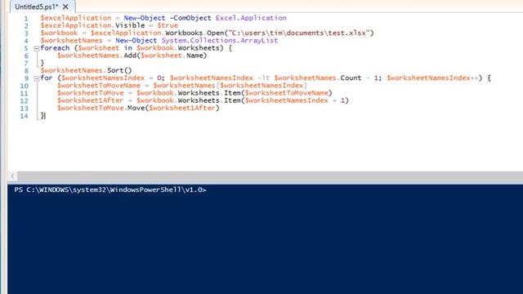The width and height of the screenshot is (523, 294).
Task: Click -ComObject parameter on line 1
Action: [x=190, y=18]
